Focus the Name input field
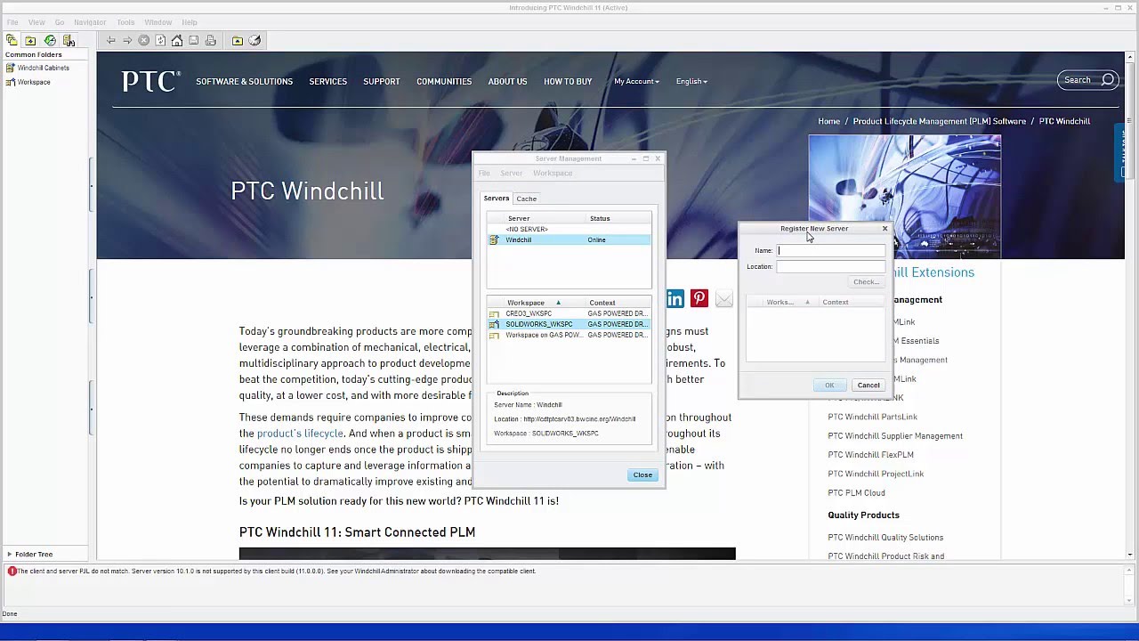 point(831,250)
